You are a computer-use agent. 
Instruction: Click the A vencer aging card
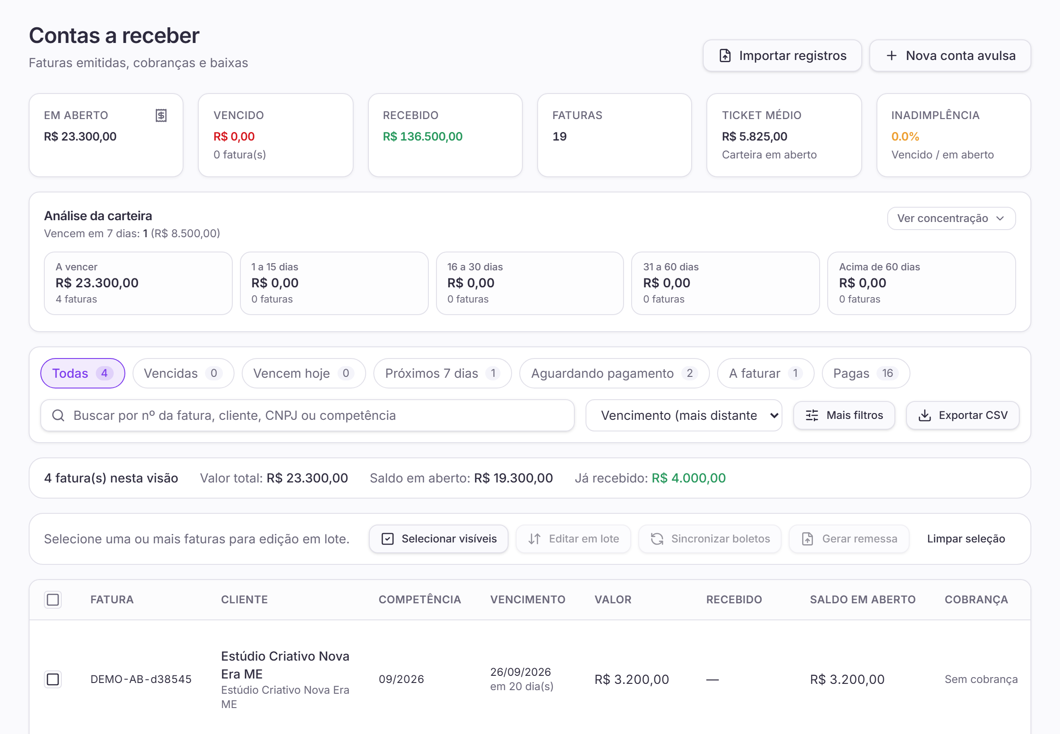coord(138,283)
